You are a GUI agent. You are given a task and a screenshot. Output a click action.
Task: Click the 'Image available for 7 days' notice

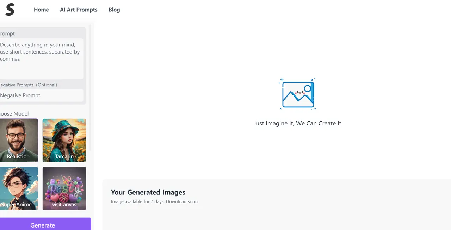click(155, 202)
